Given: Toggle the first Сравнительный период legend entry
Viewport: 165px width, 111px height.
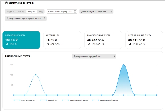Looking at the screenshot, I should 75,100.
